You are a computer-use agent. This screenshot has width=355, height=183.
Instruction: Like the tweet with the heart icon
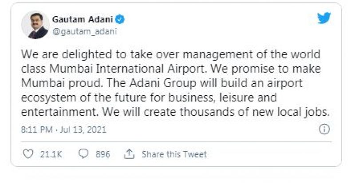click(28, 154)
